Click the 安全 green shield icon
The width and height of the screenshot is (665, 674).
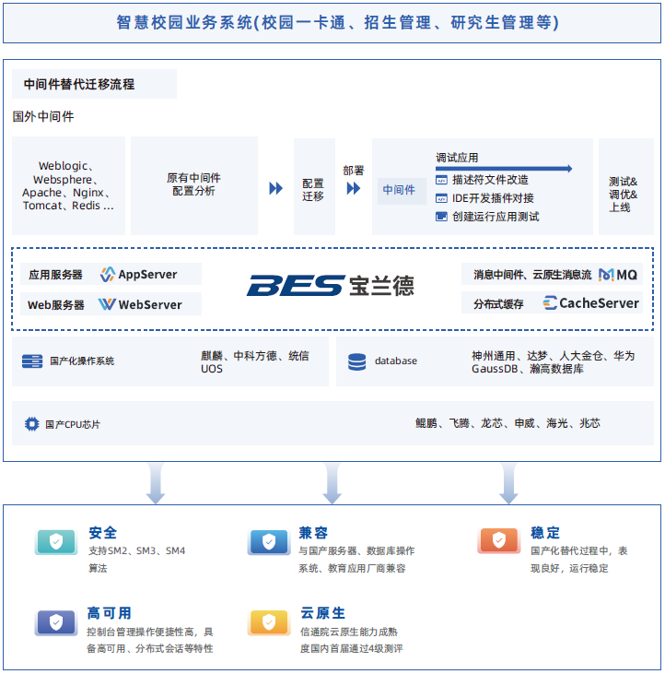(x=56, y=542)
